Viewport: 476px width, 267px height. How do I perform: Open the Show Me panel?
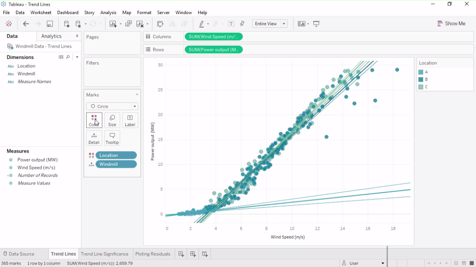point(451,23)
